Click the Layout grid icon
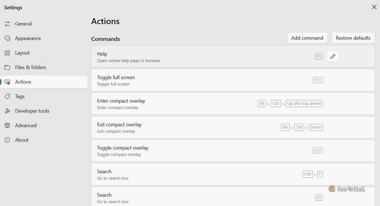This screenshot has height=206, width=380. [x=7, y=53]
